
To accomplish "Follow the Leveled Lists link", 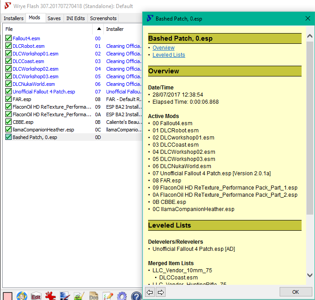I will (x=169, y=55).
